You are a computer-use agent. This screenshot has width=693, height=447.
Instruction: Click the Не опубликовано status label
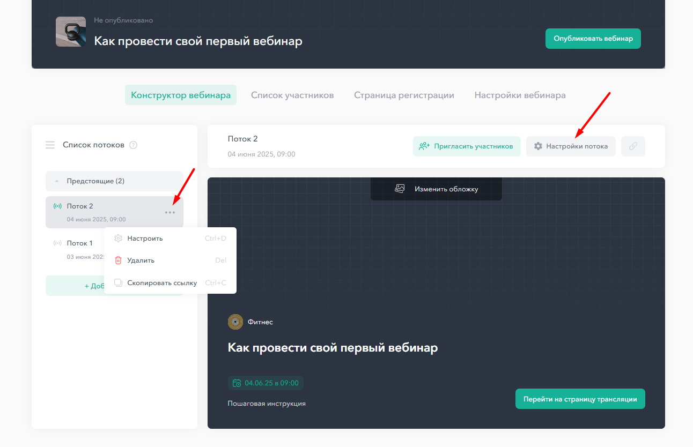point(123,20)
